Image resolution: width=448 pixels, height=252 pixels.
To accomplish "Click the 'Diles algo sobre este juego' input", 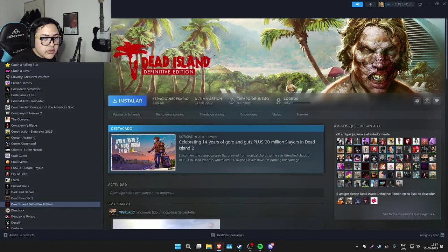I will [216, 193].
